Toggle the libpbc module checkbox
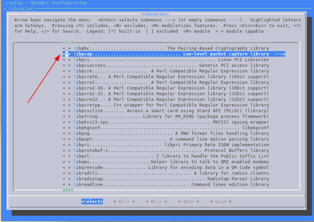Screen dimensions: 314x222 [67, 48]
